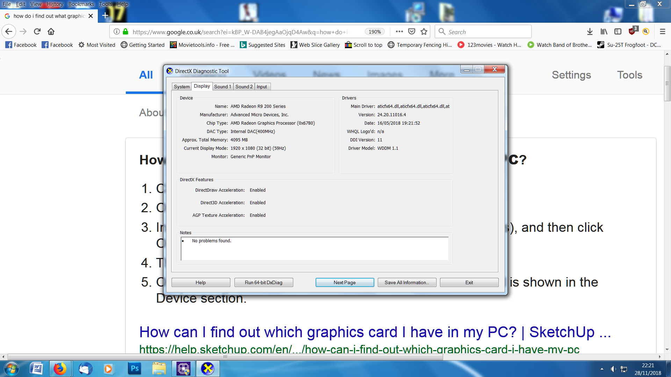This screenshot has height=377, width=671.
Task: Open Photoshop from the taskbar
Action: [134, 369]
